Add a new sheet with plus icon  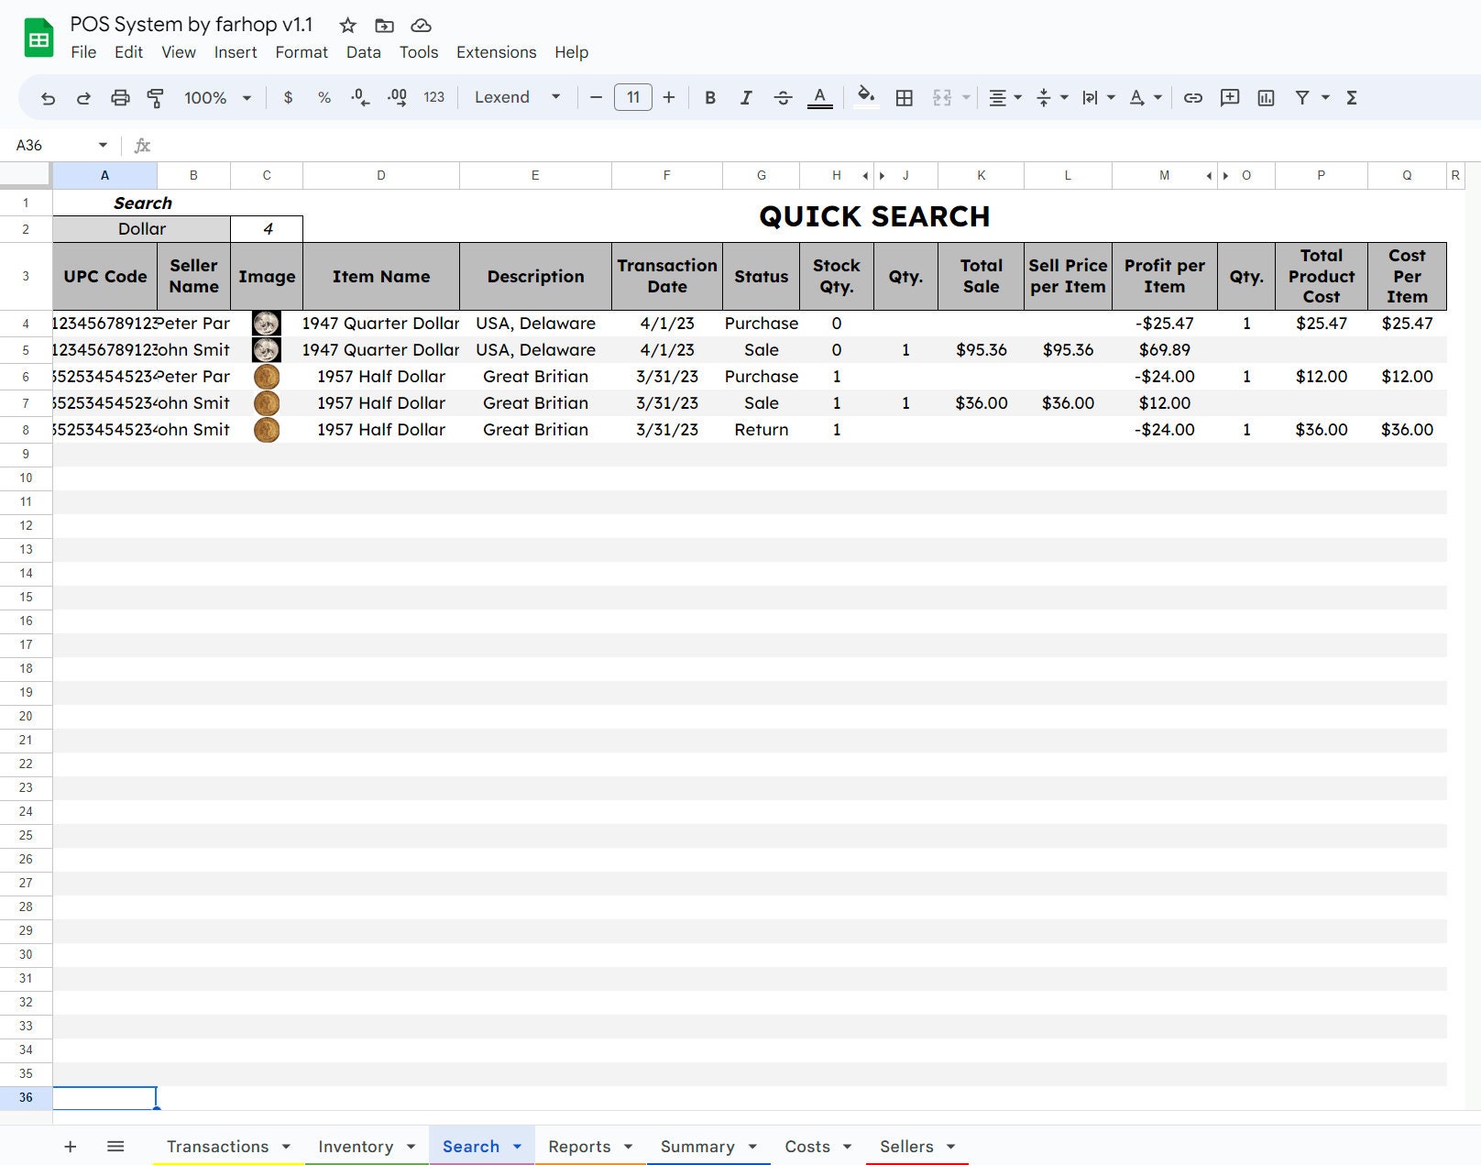click(70, 1146)
